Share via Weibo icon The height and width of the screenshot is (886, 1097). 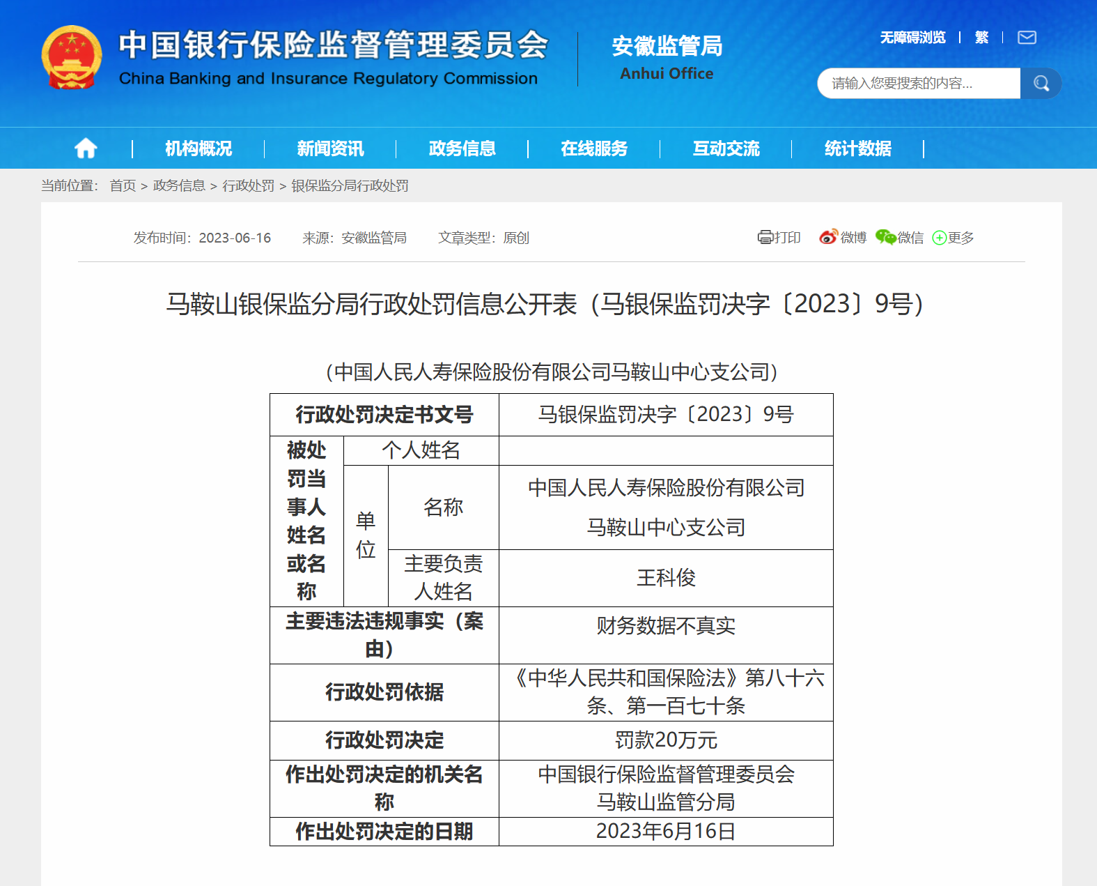coord(828,238)
